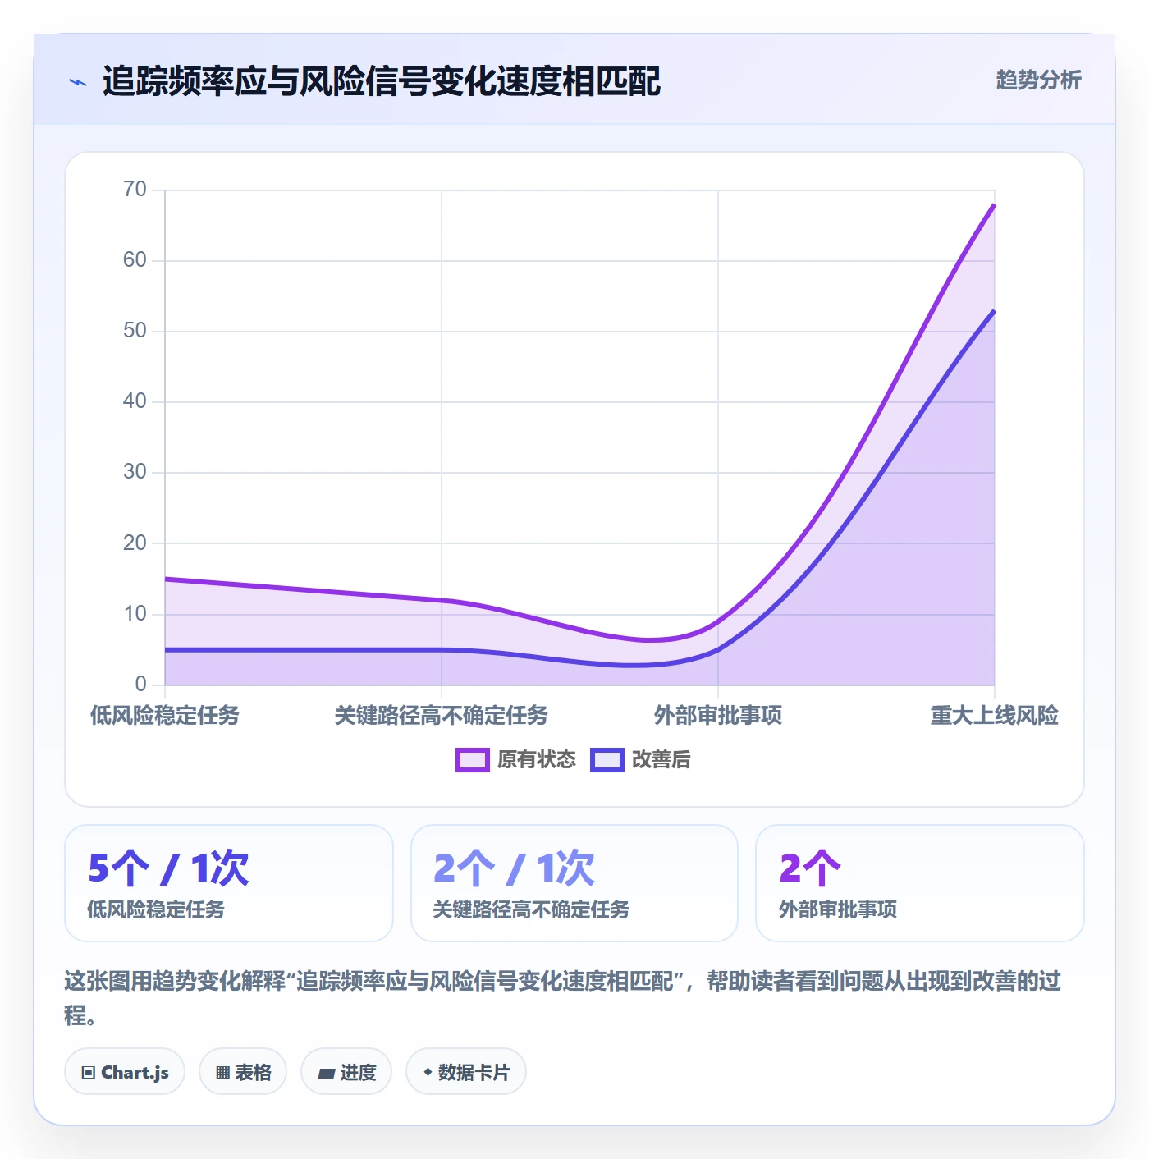Click the 关键路径高不确定任务 caption in the stat card
This screenshot has height=1159, width=1149.
pos(531,909)
